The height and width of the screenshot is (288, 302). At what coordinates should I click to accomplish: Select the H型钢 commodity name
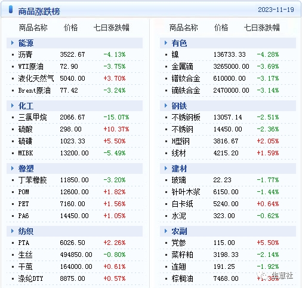(x=180, y=141)
